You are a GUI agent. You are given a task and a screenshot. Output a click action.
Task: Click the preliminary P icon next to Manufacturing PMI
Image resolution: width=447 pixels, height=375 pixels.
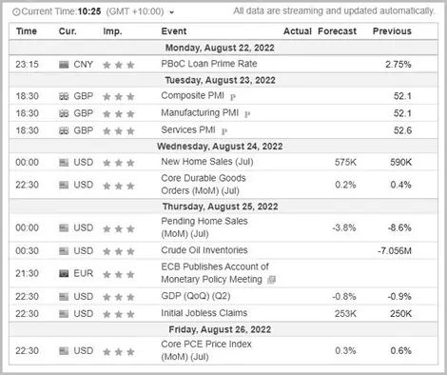(x=247, y=114)
